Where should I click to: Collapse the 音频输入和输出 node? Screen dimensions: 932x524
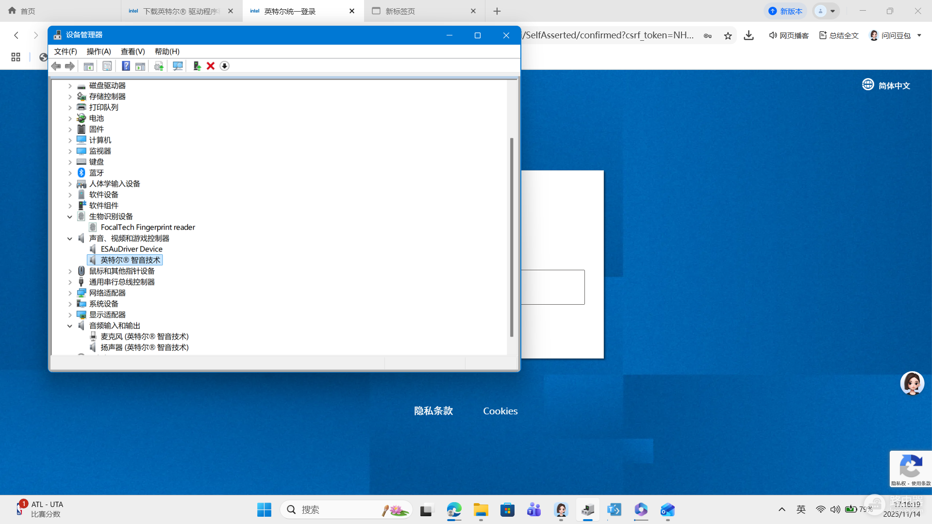[70, 326]
